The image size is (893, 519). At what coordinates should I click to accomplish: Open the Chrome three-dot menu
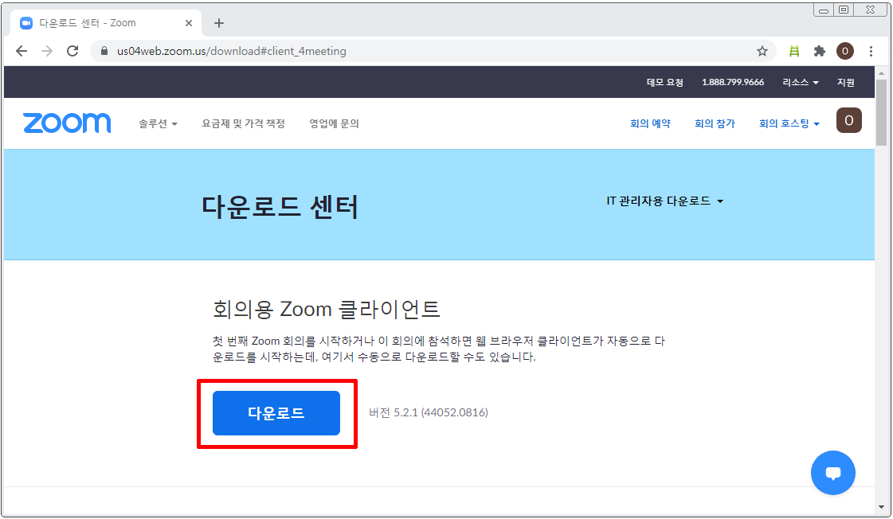coord(871,51)
